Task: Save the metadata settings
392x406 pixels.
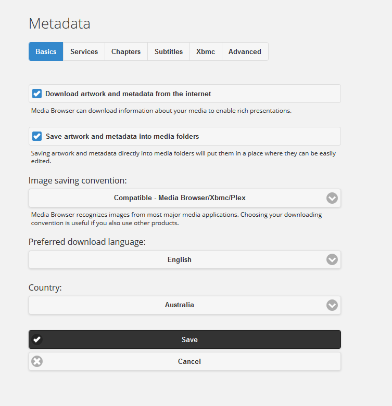Action: click(189, 339)
